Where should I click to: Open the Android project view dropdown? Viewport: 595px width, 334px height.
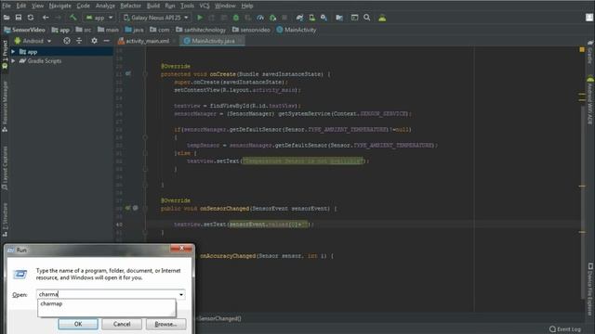click(x=33, y=41)
